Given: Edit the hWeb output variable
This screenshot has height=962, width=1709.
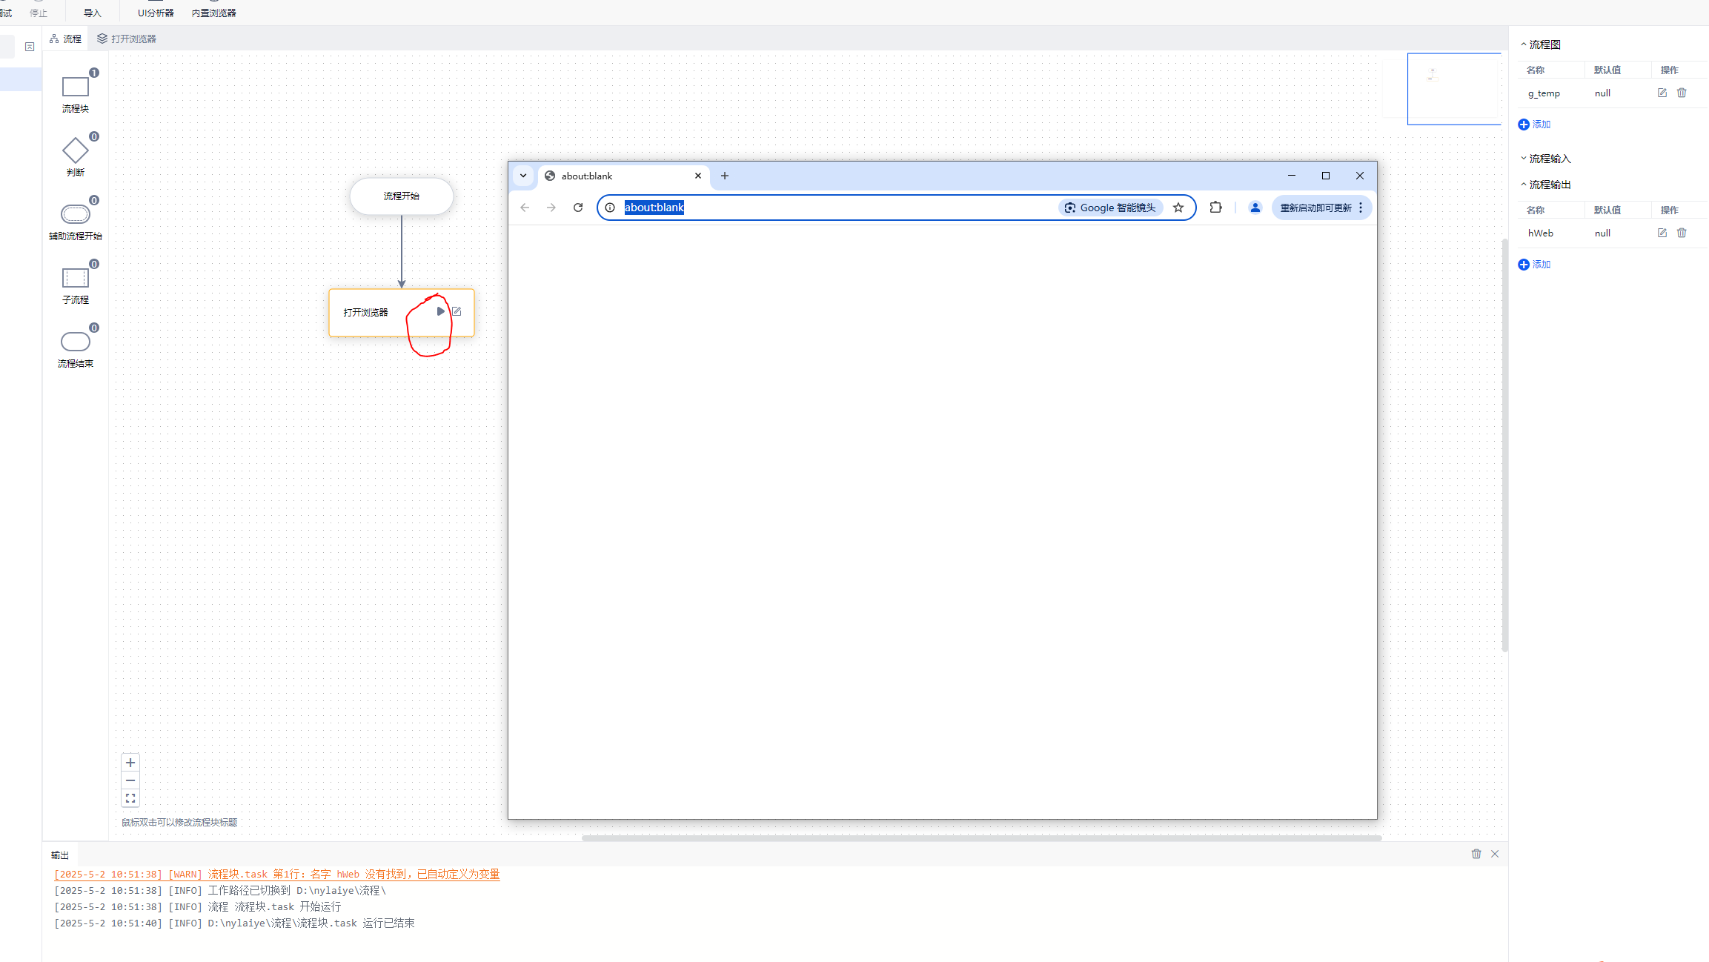Looking at the screenshot, I should (x=1662, y=233).
